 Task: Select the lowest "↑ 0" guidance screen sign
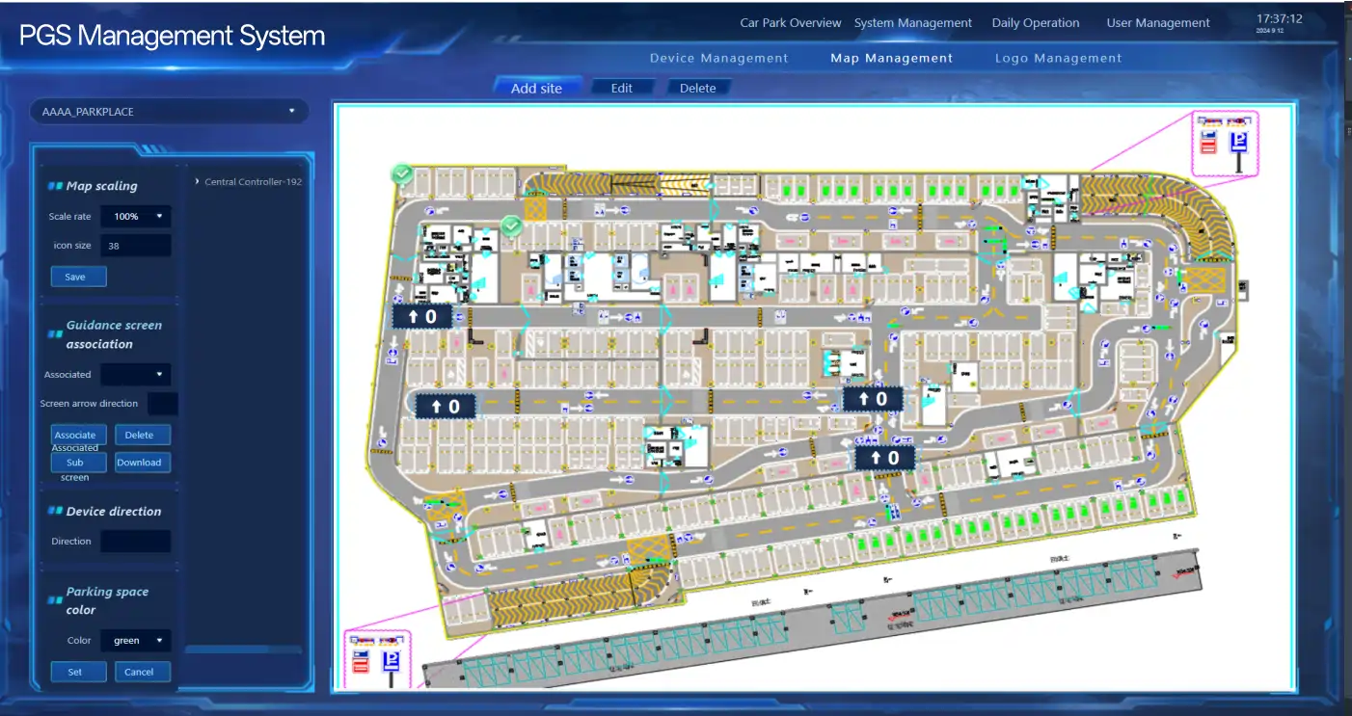pyautogui.click(x=884, y=458)
